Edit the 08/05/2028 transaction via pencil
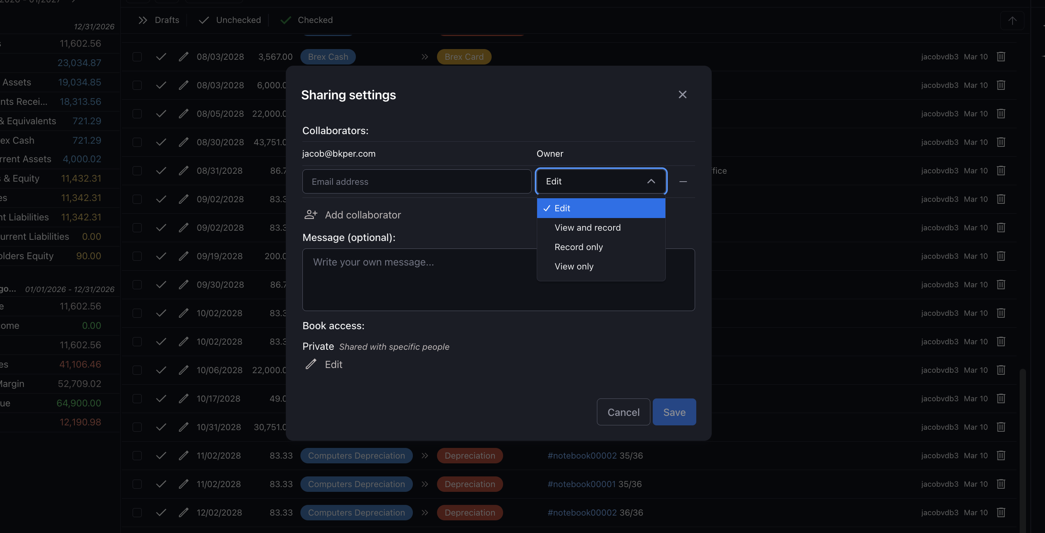1045x533 pixels. 183,114
